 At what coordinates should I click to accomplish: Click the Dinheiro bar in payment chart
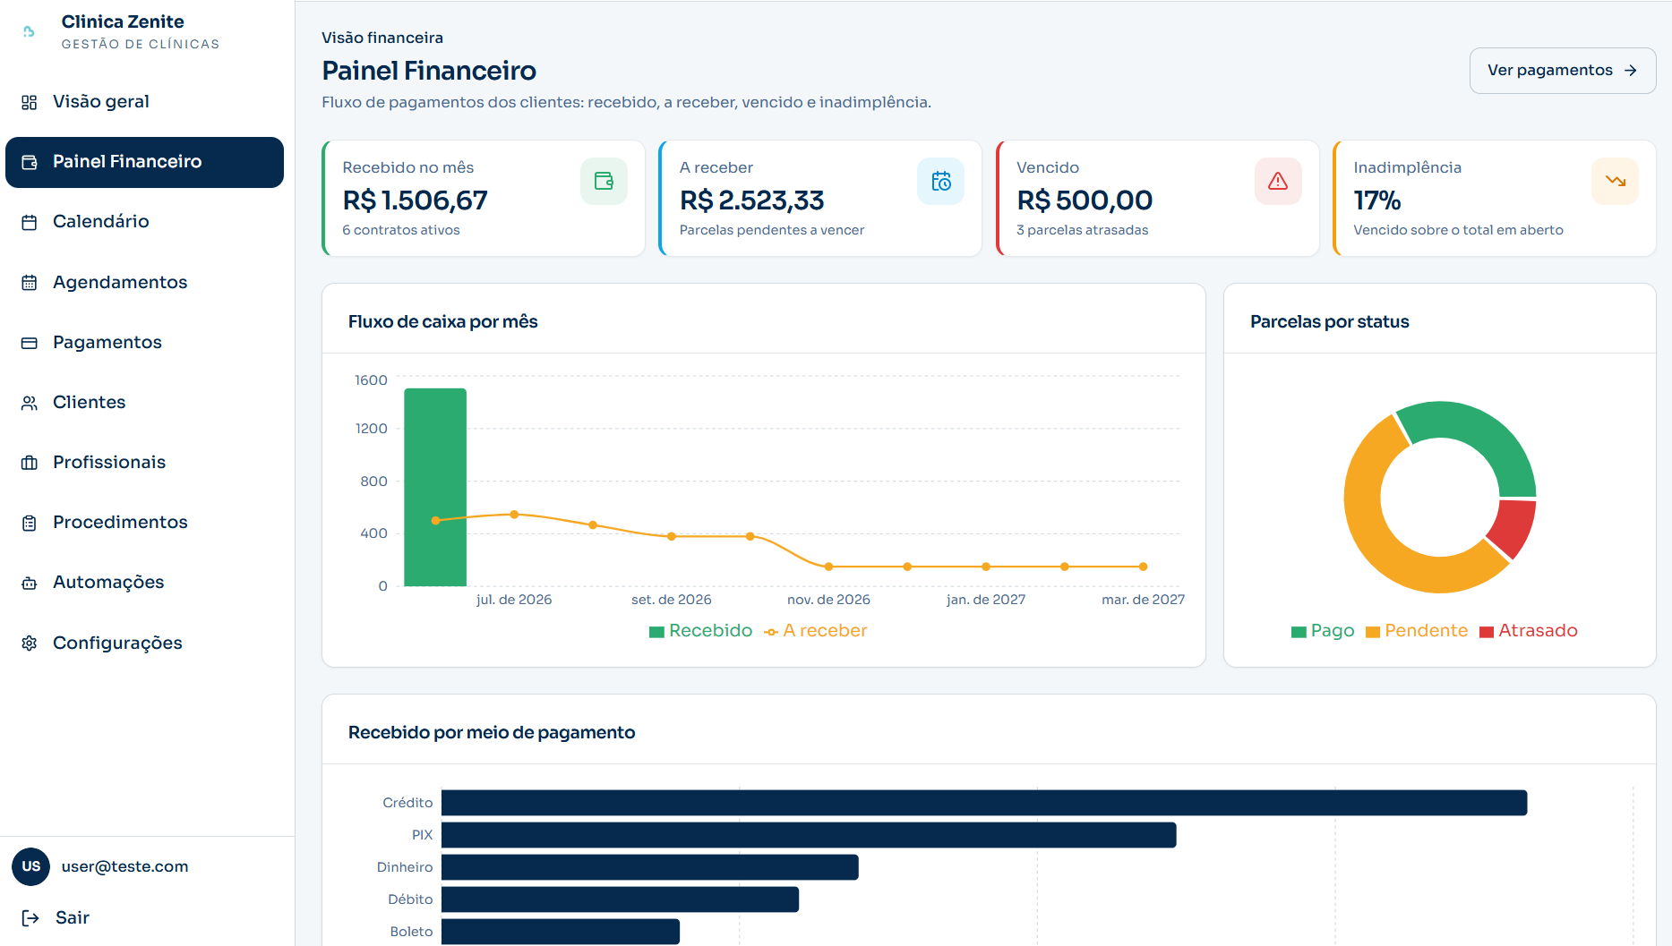coord(650,867)
